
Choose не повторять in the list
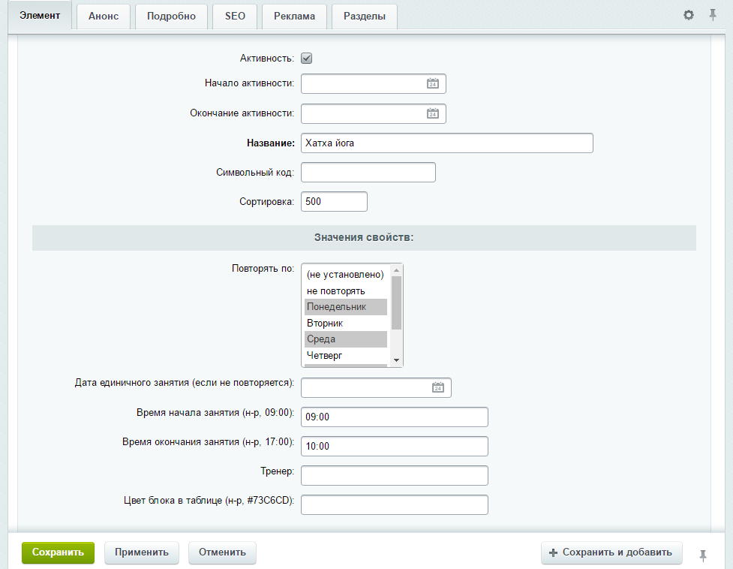346,291
